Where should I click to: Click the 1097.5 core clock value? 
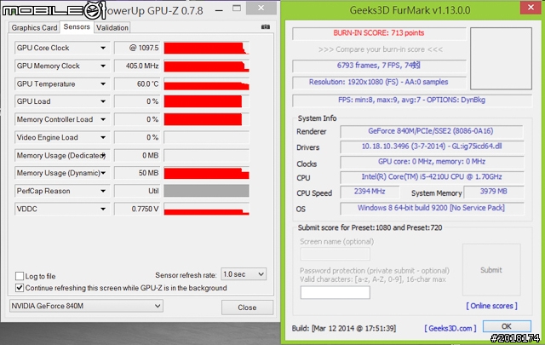point(137,48)
